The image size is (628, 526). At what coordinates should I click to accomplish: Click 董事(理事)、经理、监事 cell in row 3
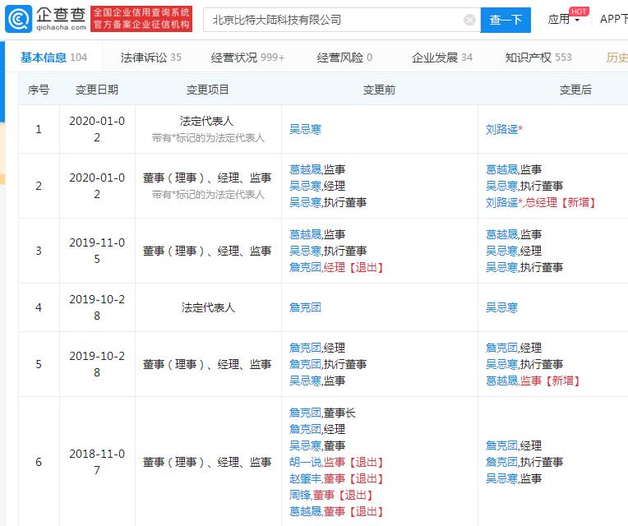click(x=207, y=251)
